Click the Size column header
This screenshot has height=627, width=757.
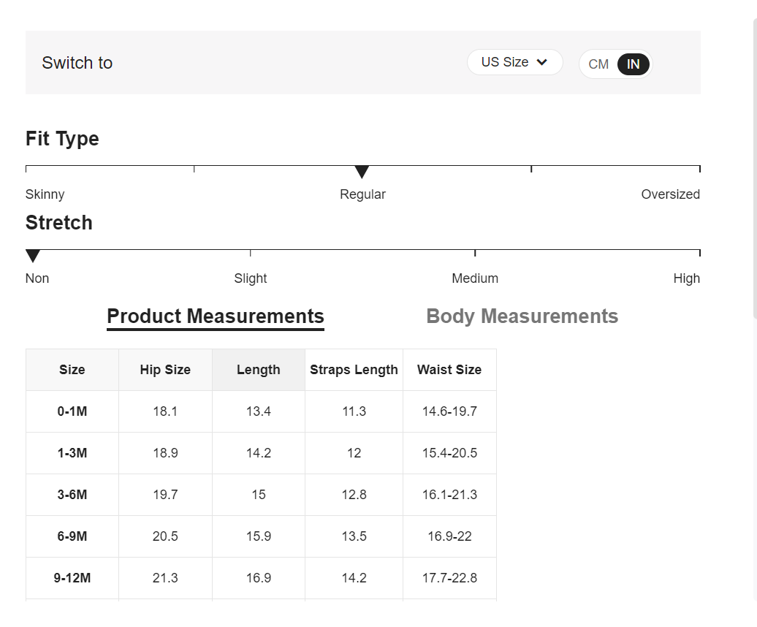[x=72, y=370]
